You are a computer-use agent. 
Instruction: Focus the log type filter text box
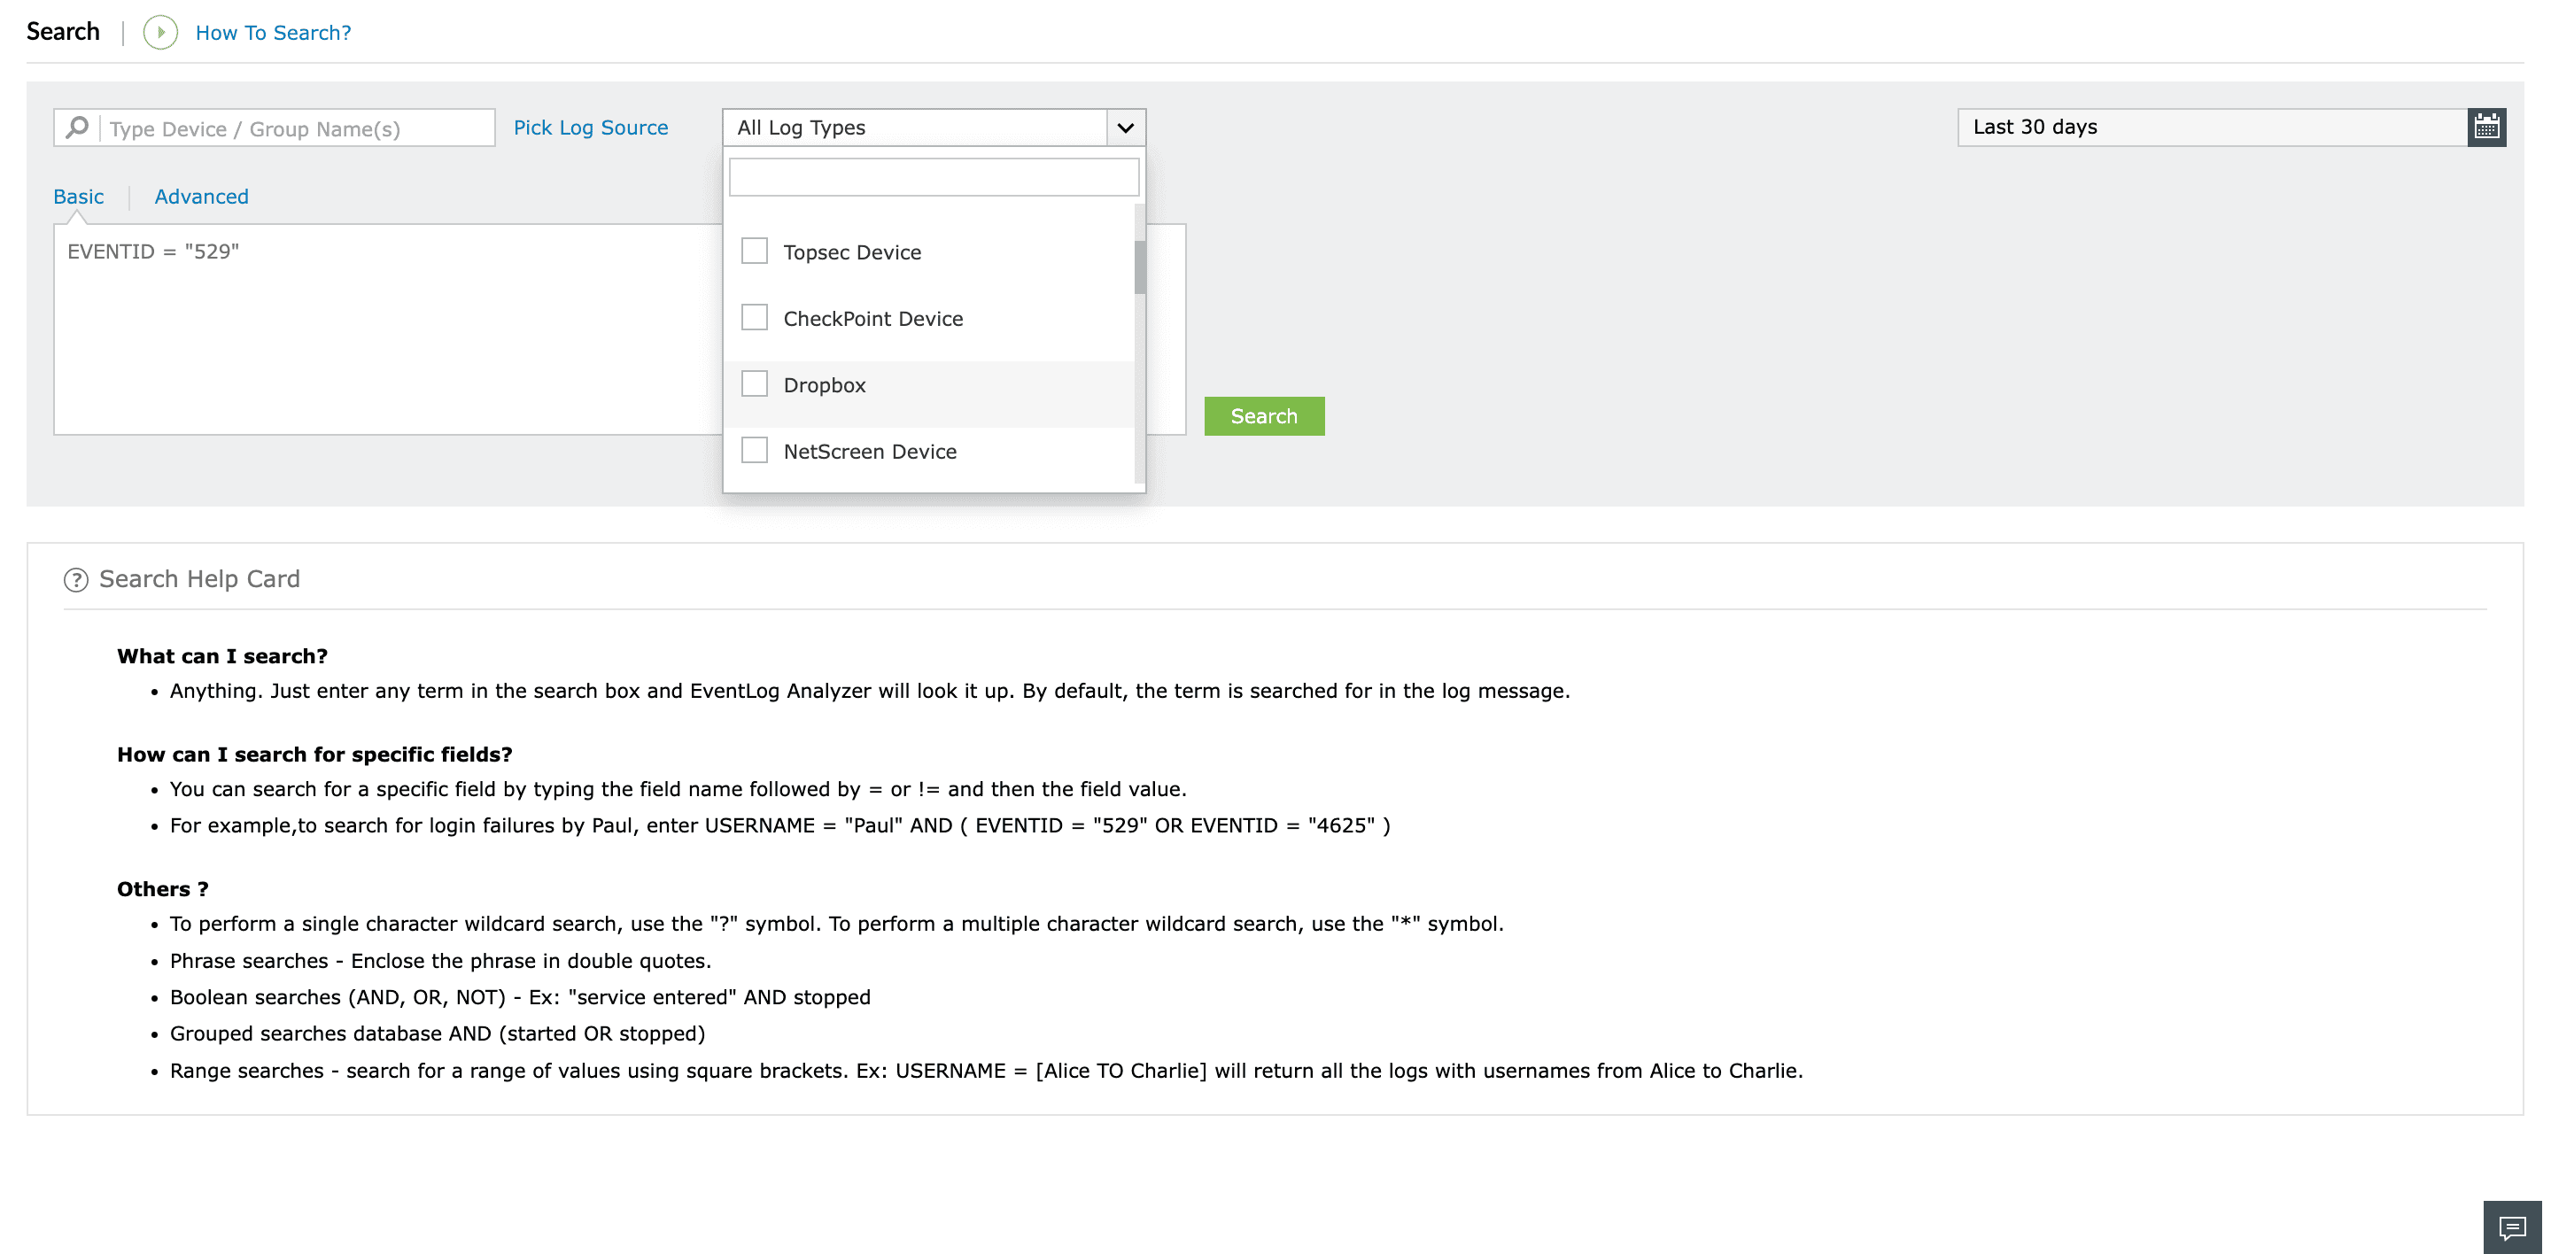tap(933, 177)
